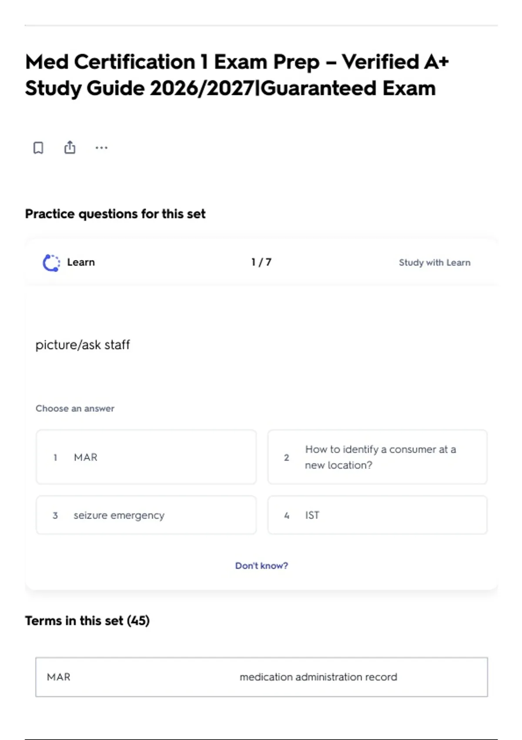Click 'Terms in this set (45)' heading
This screenshot has width=522, height=740.
[87, 620]
